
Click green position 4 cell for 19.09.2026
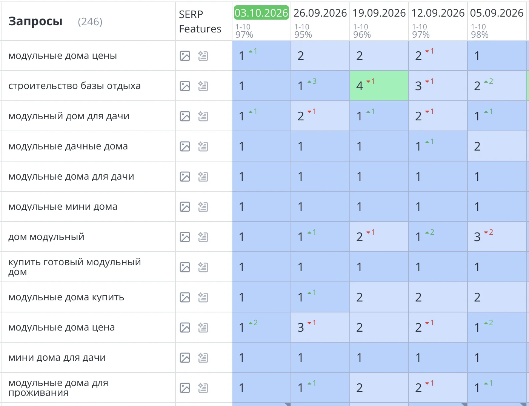379,86
